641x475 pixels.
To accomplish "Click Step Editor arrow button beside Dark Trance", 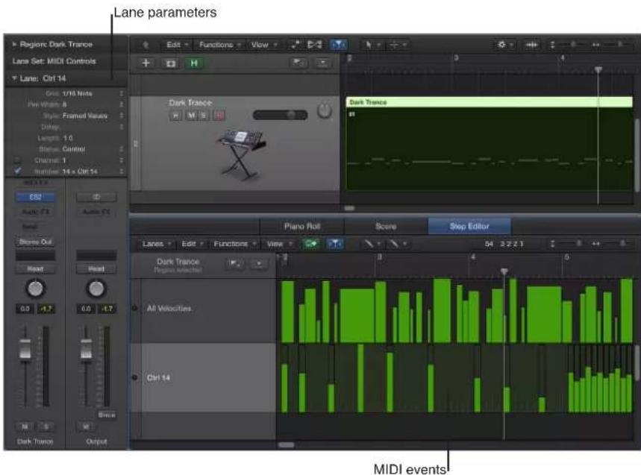I will [x=259, y=263].
